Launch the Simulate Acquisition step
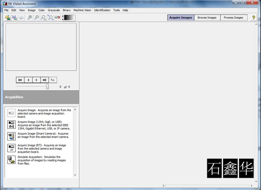261x190 pixels. [x=11, y=160]
